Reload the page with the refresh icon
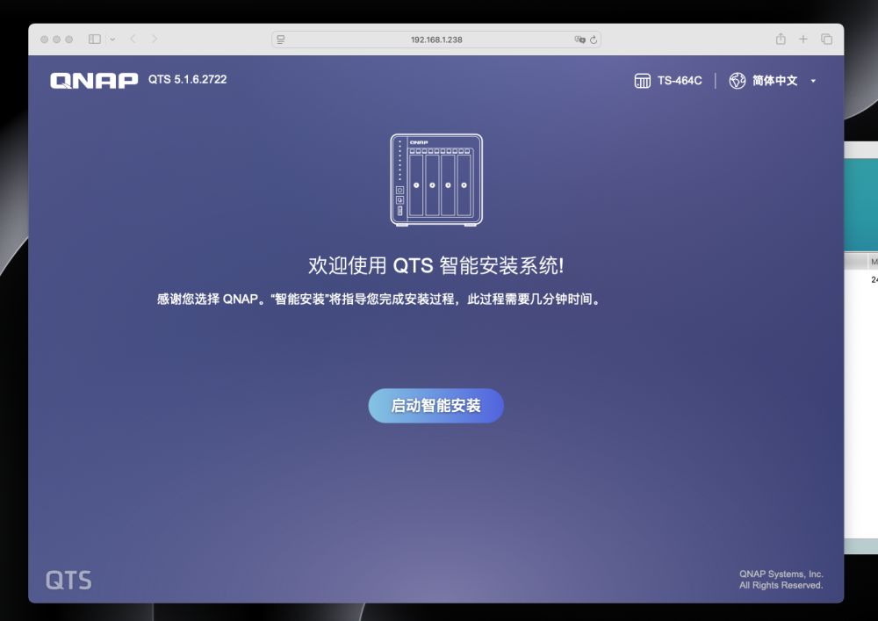This screenshot has width=878, height=621. click(x=594, y=40)
